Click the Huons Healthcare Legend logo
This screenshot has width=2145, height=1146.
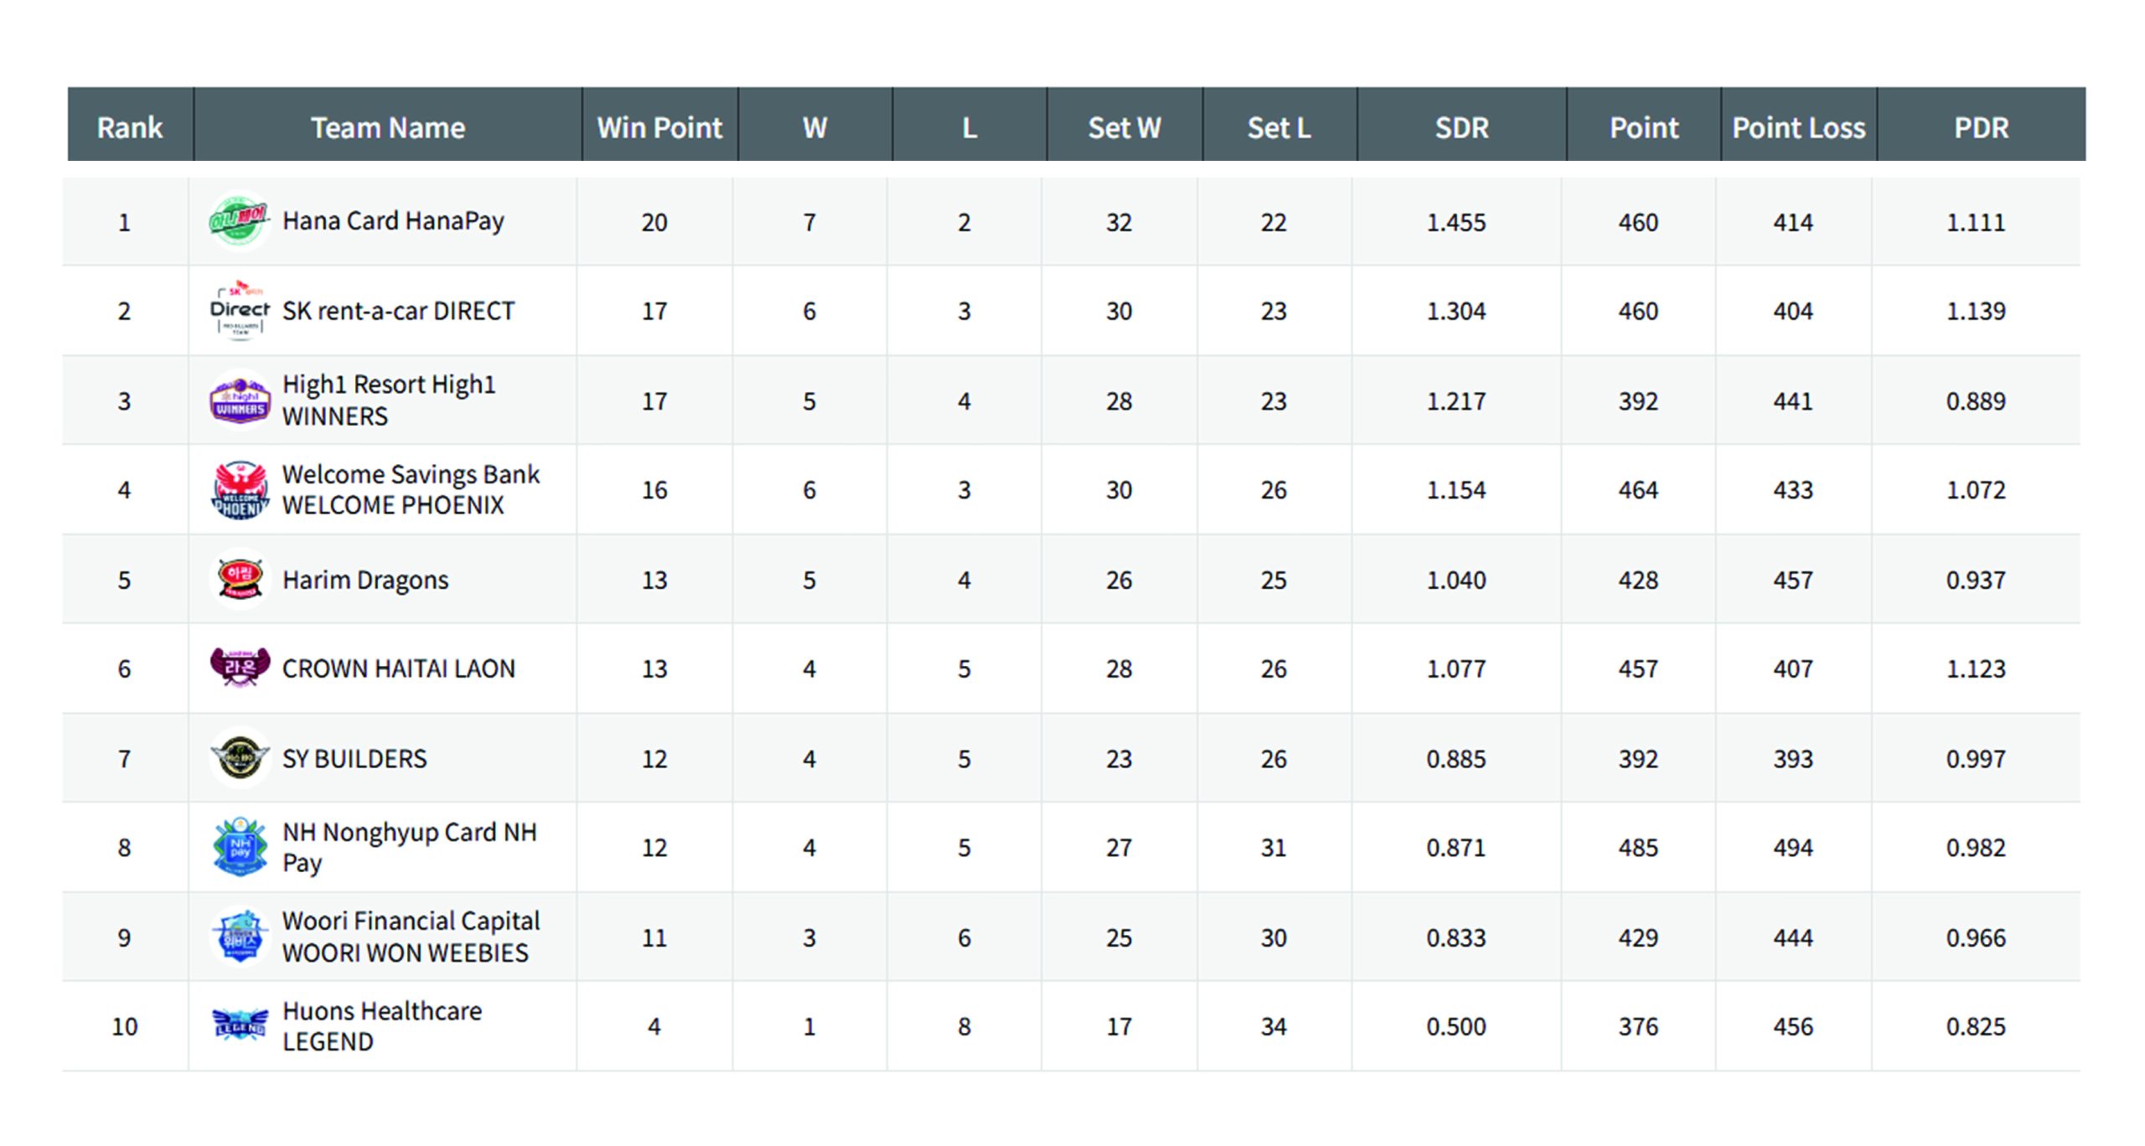[240, 1025]
